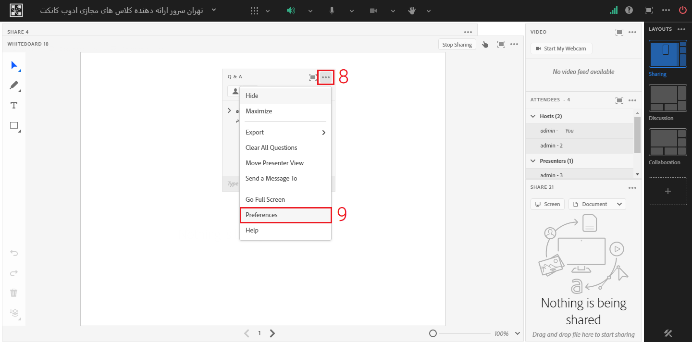This screenshot has height=342, width=692.
Task: Click the whiteboard pointer hand icon
Action: coord(485,45)
